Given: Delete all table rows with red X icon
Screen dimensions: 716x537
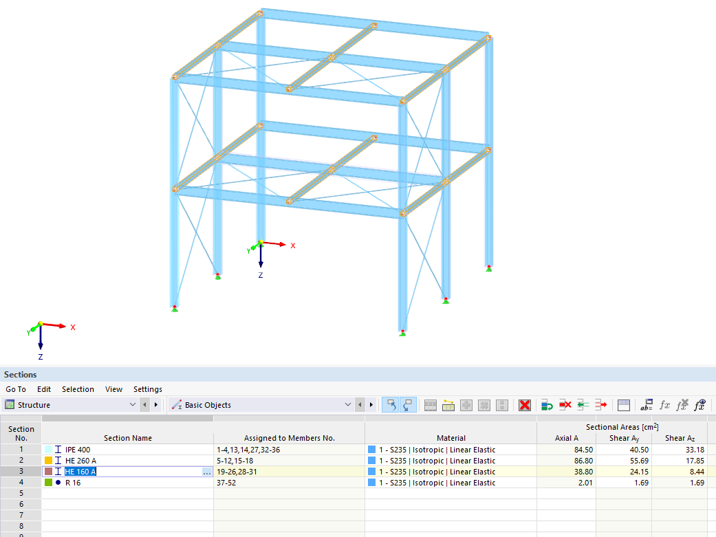Looking at the screenshot, I should click(525, 405).
